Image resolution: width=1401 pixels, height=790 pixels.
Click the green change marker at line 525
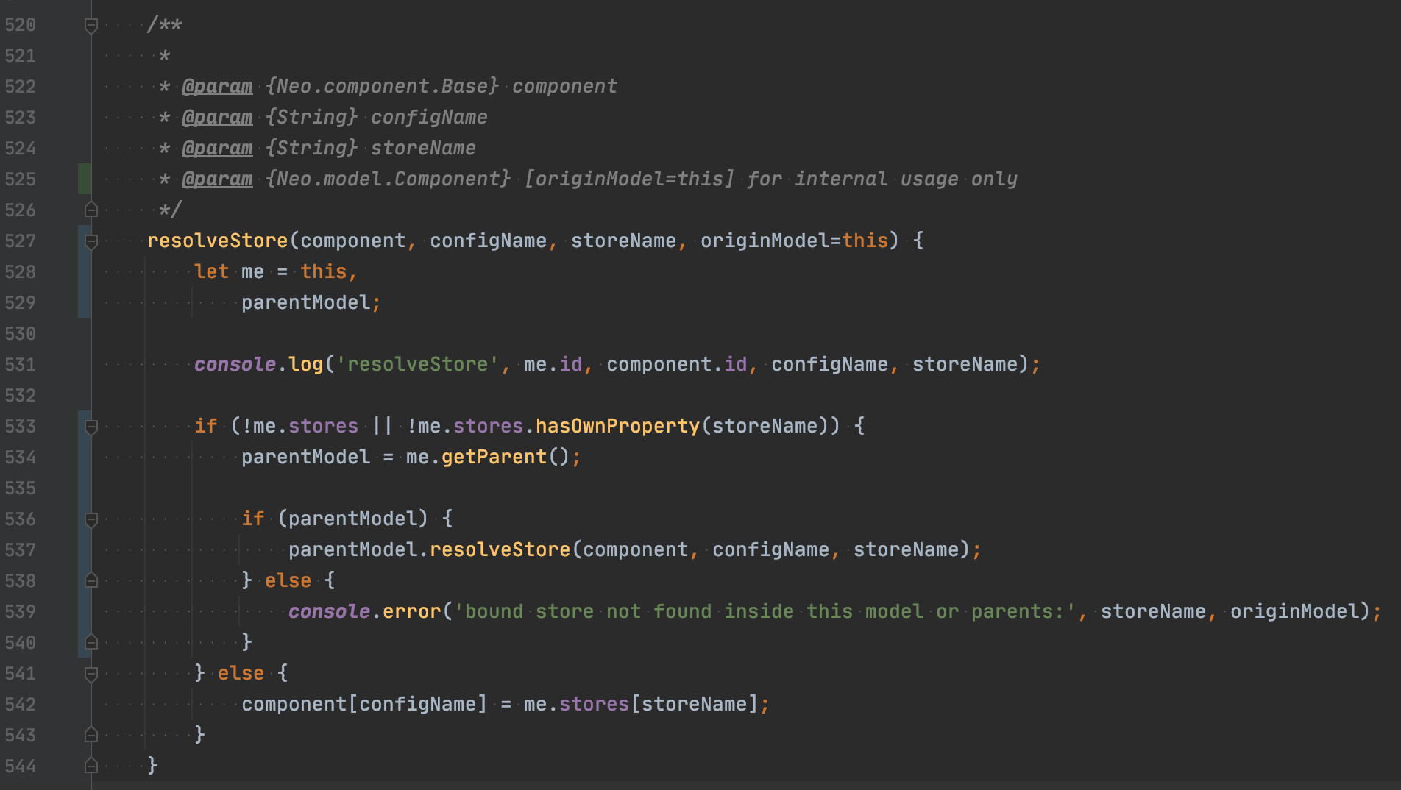tap(84, 179)
